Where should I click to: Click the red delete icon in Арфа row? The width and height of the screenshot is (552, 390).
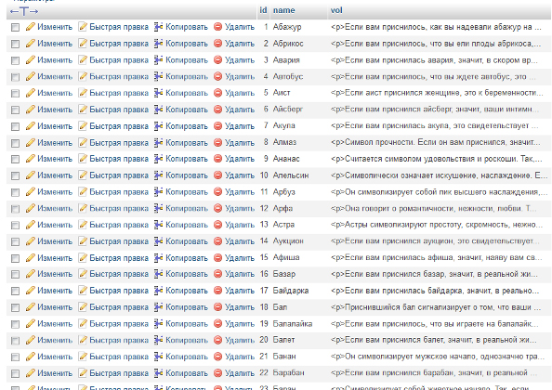coord(217,208)
